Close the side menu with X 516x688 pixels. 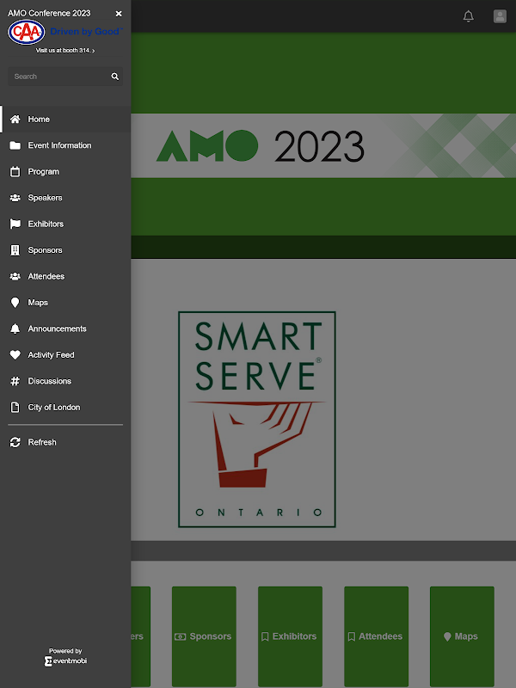click(x=119, y=14)
